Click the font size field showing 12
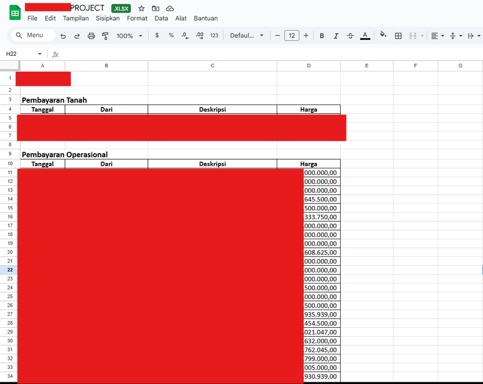483x384 pixels. 292,36
